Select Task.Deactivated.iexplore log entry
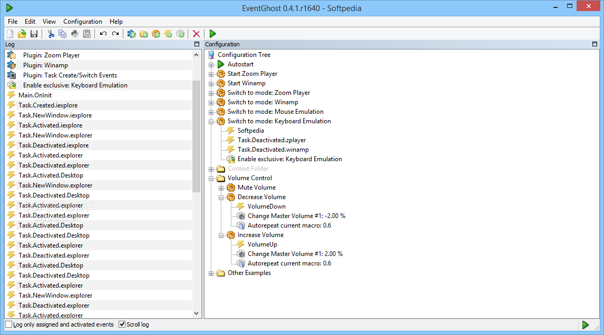 [x=54, y=145]
